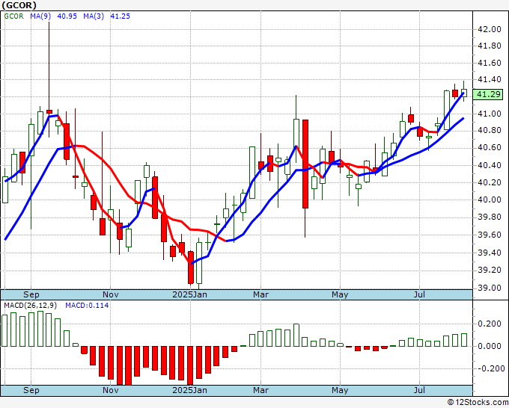Click the (GCOR) chart title
The height and width of the screenshot is (408, 509).
point(19,5)
